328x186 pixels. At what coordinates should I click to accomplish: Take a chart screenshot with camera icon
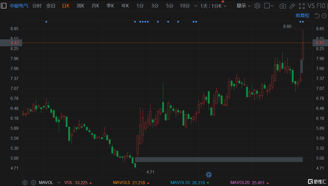point(283,6)
